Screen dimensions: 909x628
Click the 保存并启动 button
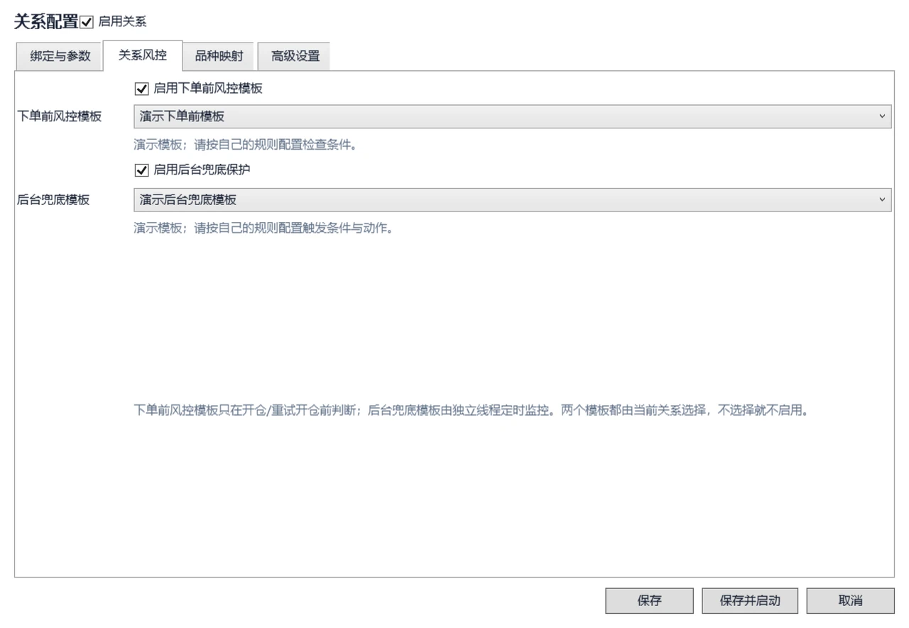[750, 600]
